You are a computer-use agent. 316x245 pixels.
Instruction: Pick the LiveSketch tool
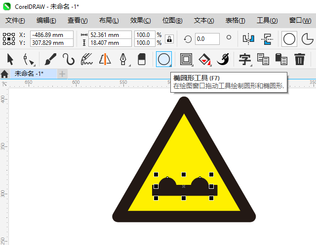87,59
